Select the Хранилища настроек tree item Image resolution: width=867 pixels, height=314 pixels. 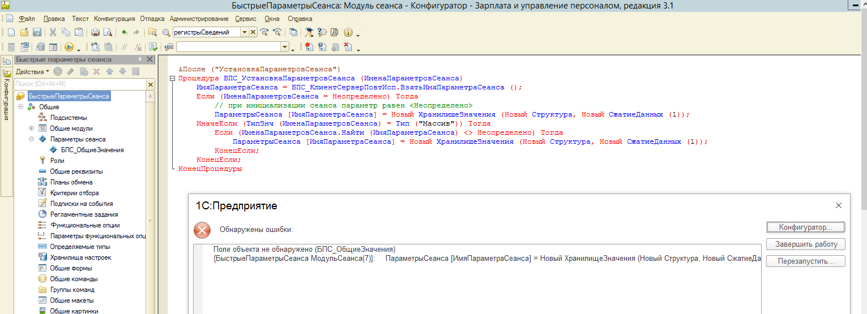point(80,257)
